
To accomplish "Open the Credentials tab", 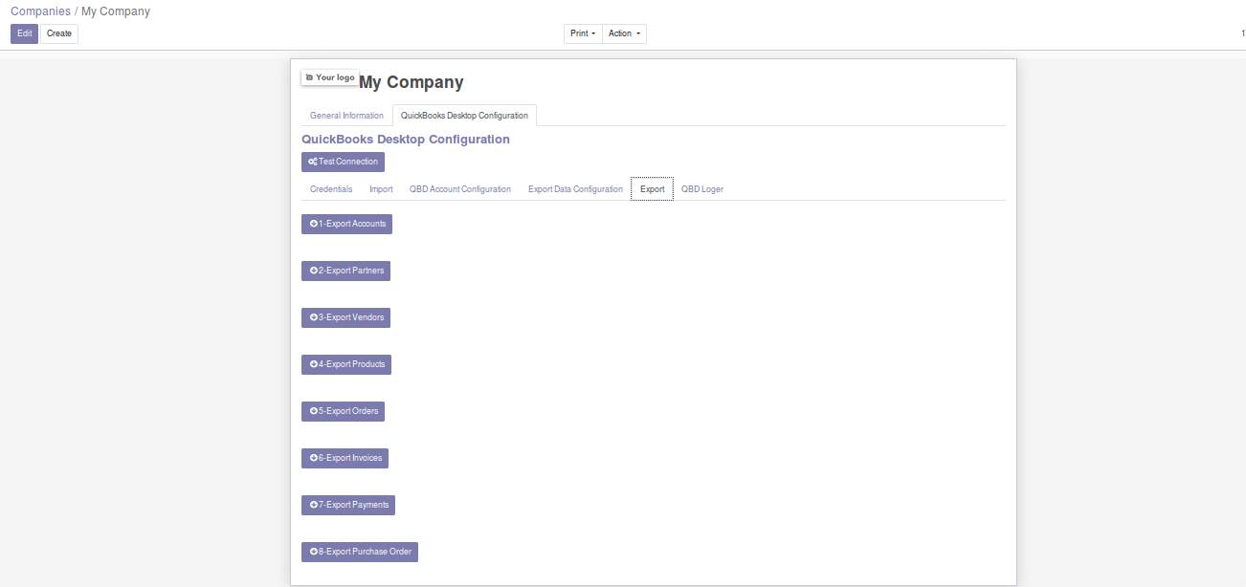I will [x=331, y=189].
